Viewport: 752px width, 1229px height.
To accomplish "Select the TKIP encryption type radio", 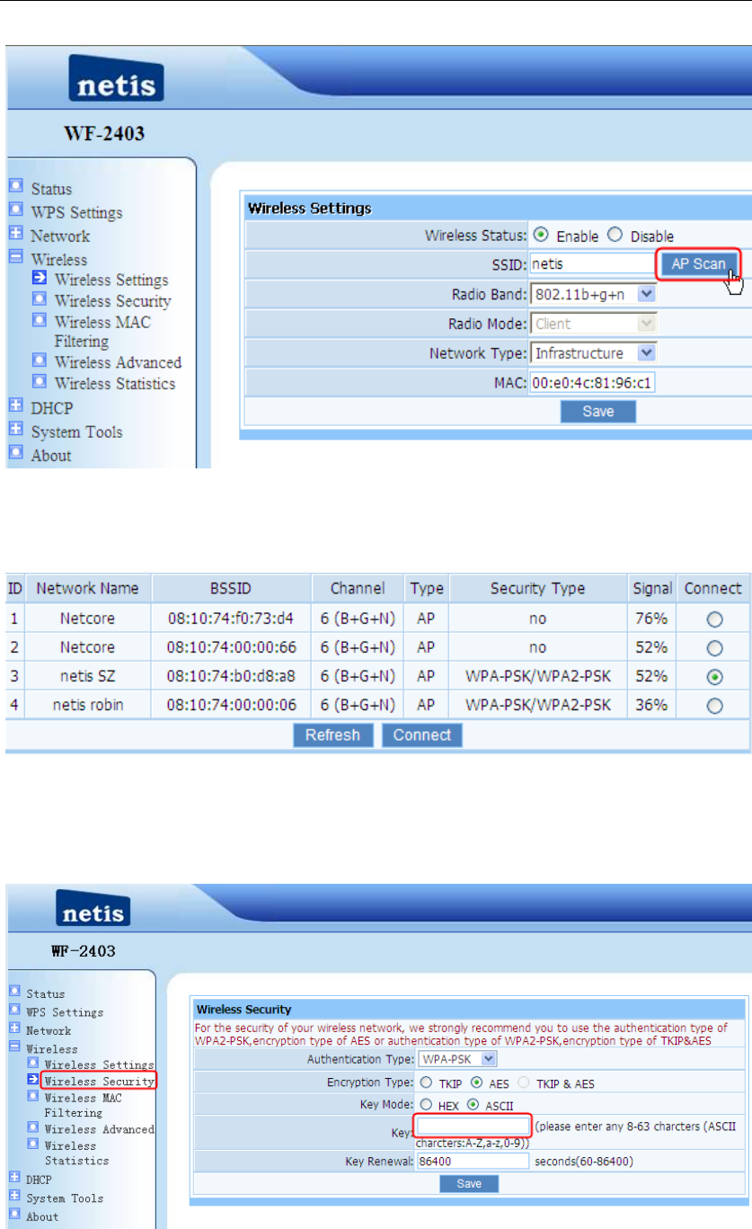I will (424, 1082).
